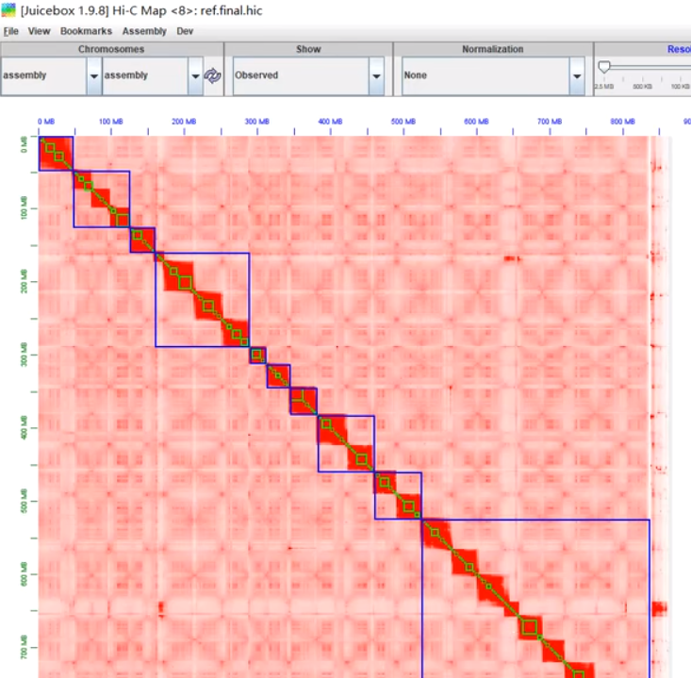Select the large blue scaffold box near 200 MB
This screenshot has width=691, height=678.
[x=203, y=300]
